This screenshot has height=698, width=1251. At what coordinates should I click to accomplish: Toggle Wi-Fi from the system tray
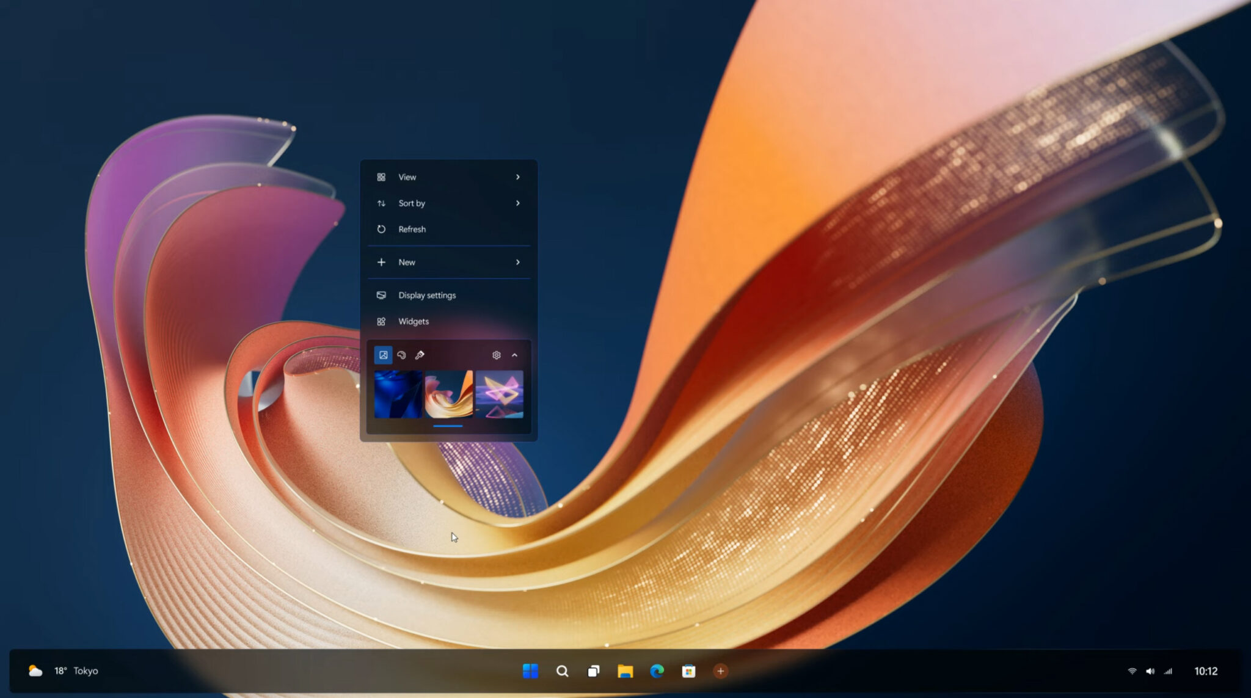(1132, 671)
